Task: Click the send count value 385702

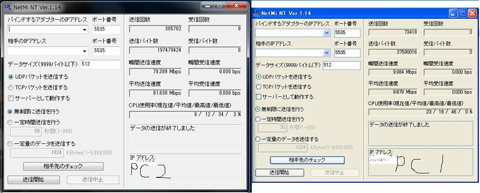Action: (156, 29)
